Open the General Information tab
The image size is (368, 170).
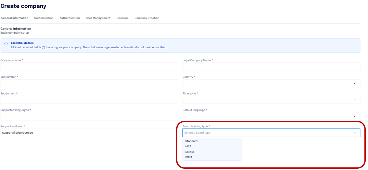tap(15, 18)
